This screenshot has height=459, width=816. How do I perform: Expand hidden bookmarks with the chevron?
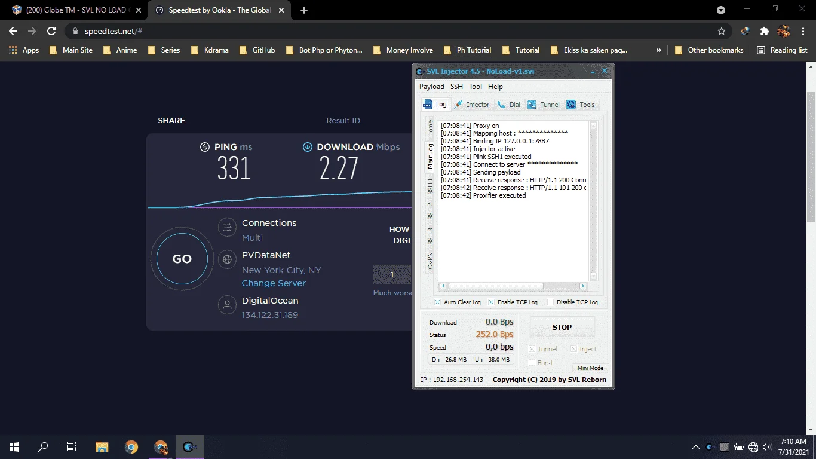[659, 50]
